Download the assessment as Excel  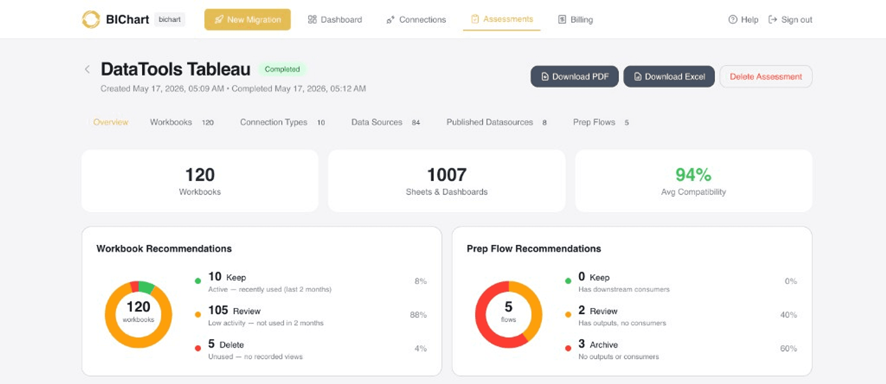[x=669, y=77]
